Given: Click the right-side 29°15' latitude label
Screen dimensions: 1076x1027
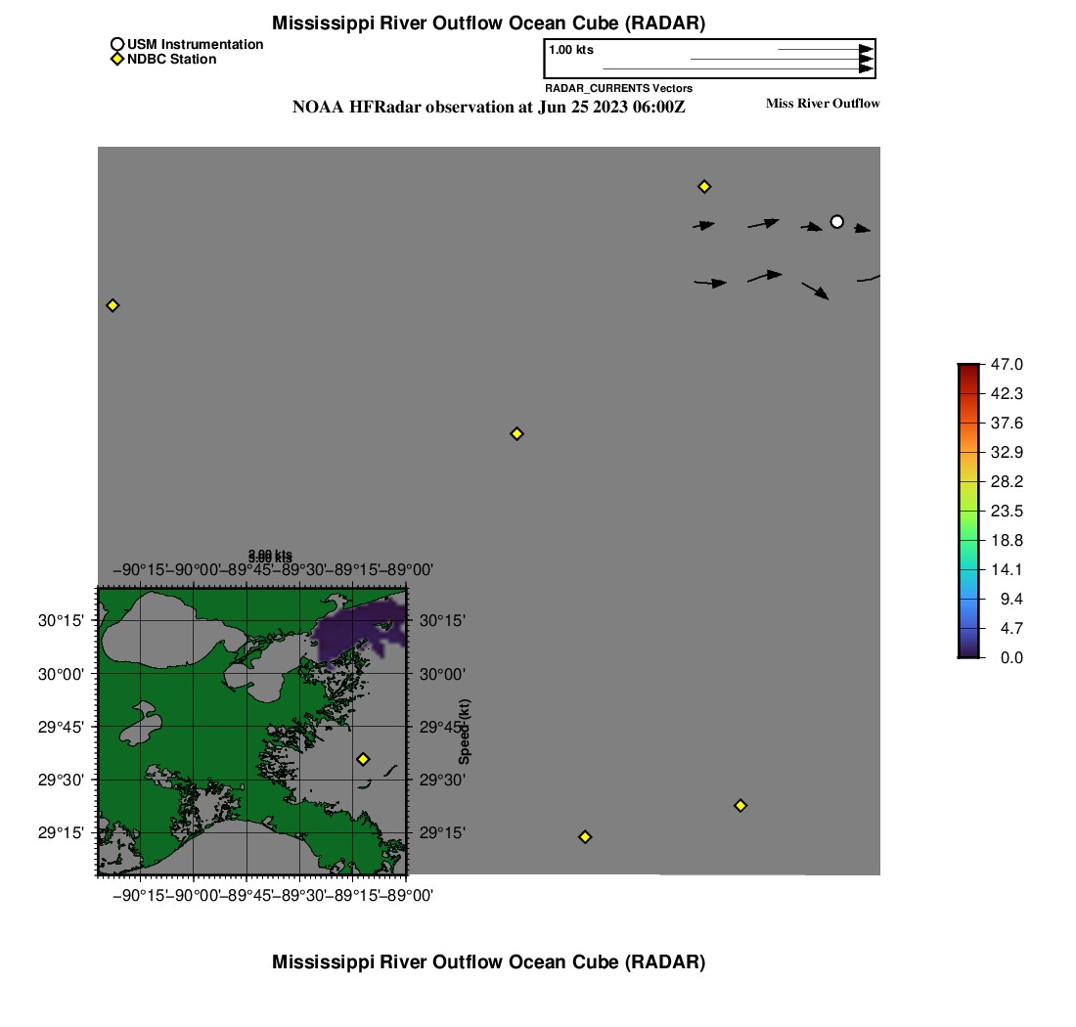Looking at the screenshot, I should [442, 833].
